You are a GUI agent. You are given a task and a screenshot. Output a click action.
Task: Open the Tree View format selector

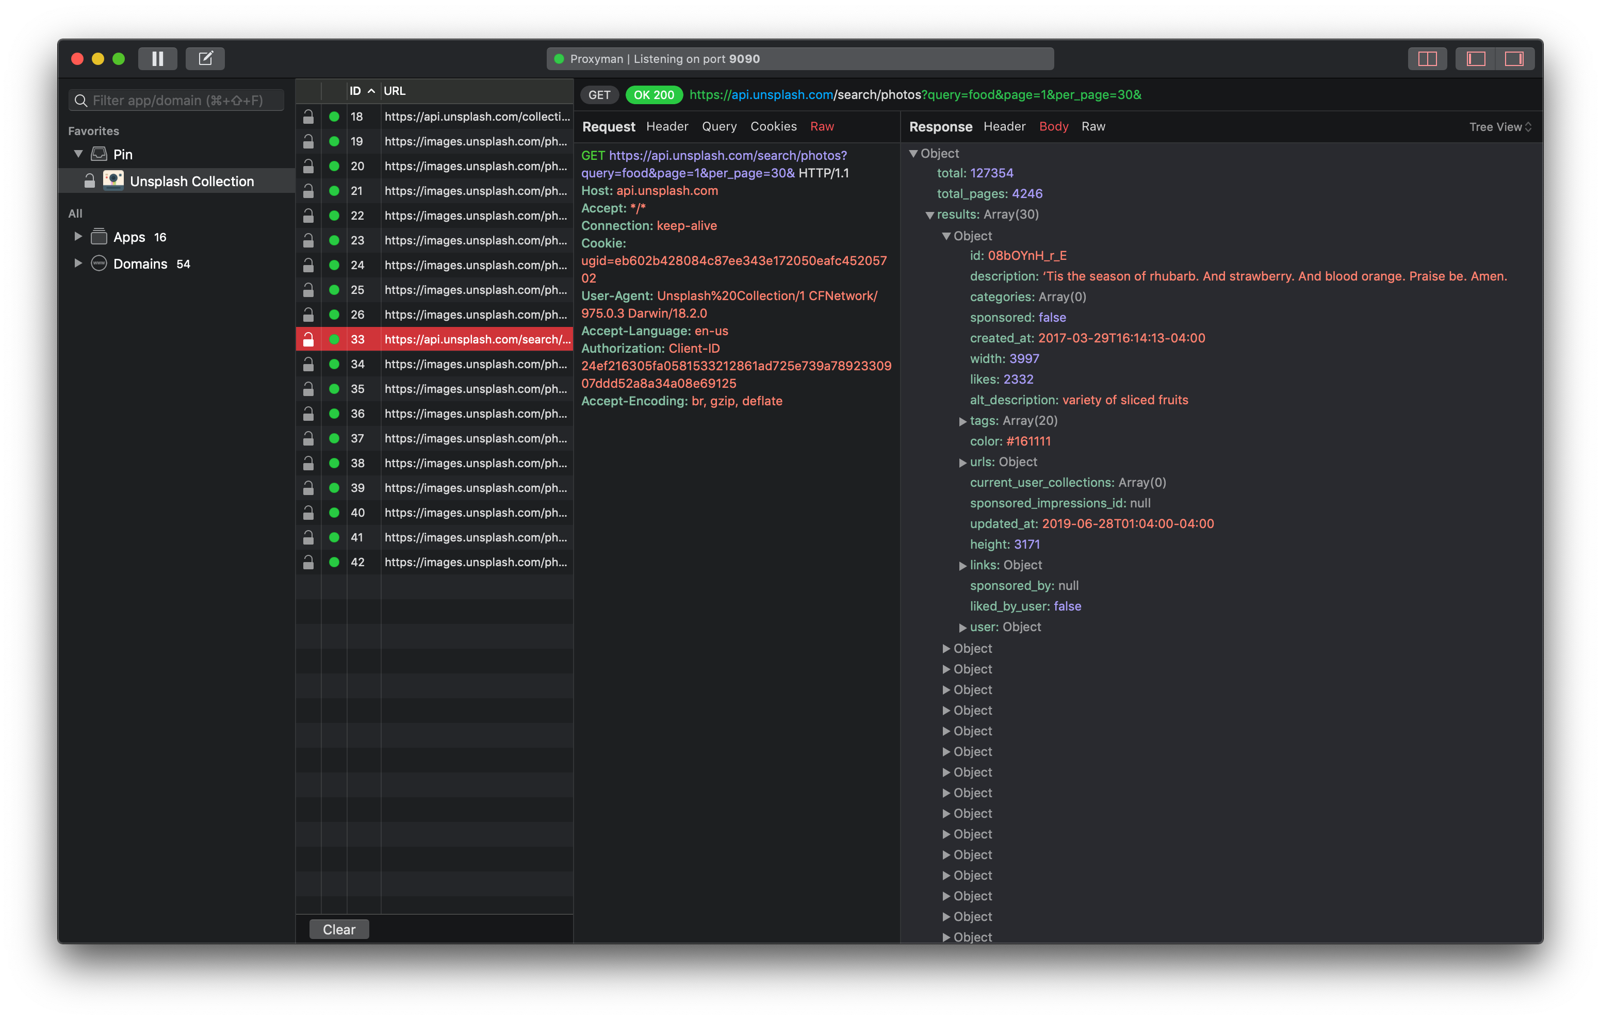(1498, 126)
